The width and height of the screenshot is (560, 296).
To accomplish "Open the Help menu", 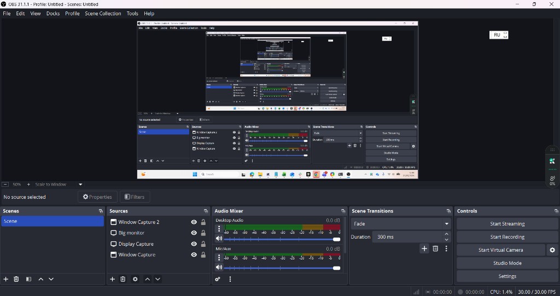I will (x=149, y=13).
